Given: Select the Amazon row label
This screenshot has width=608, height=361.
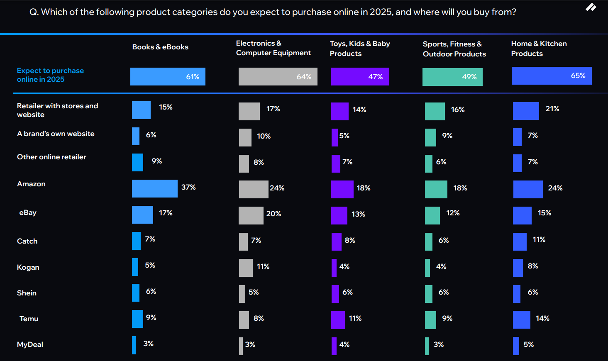Looking at the screenshot, I should click(x=31, y=184).
